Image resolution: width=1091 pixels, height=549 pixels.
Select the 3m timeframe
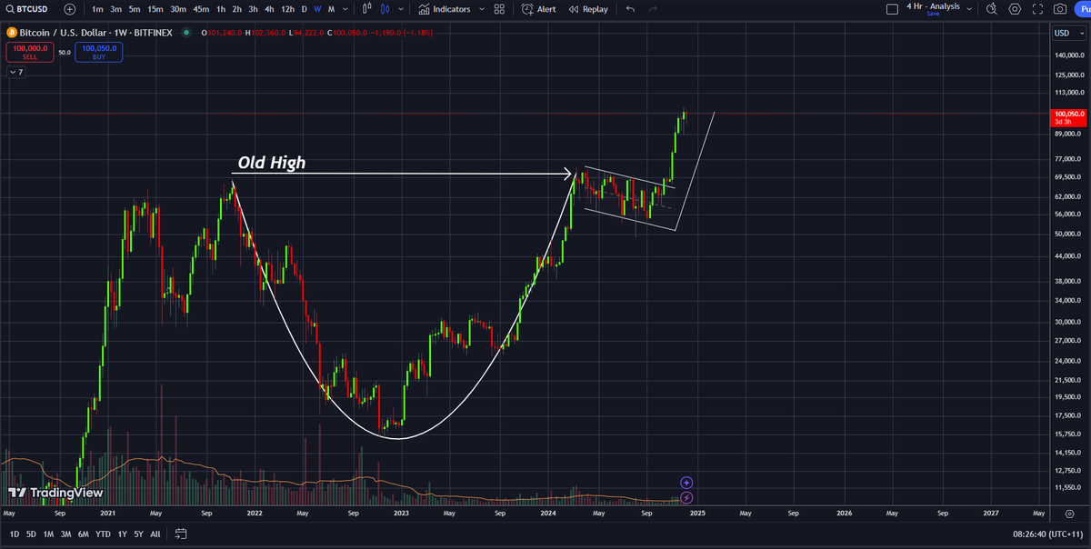click(115, 9)
